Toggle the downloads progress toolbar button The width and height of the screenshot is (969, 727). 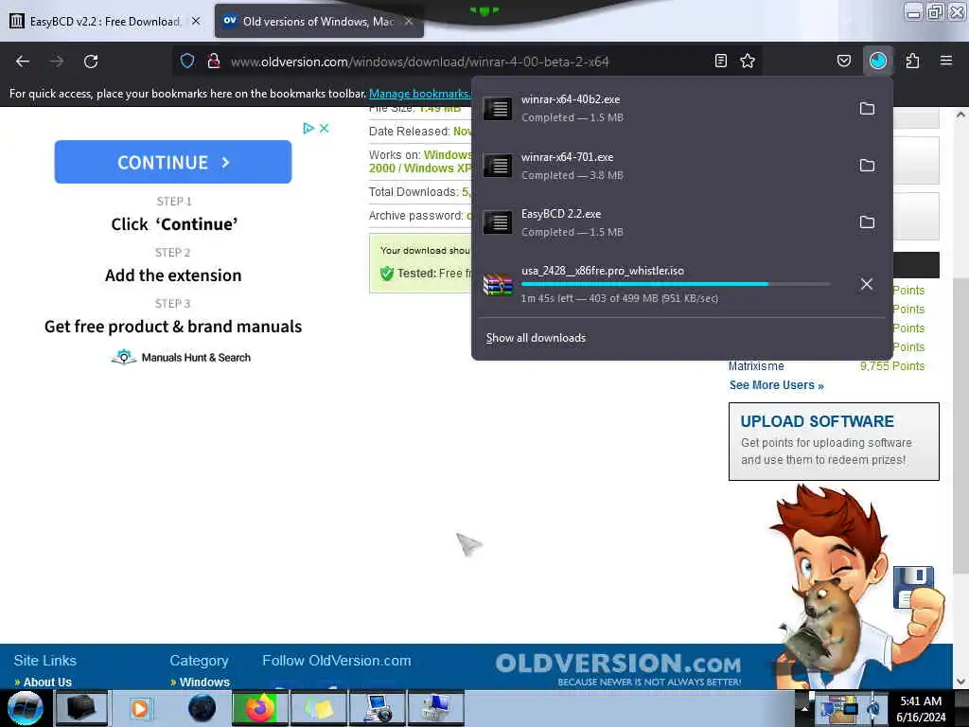(878, 61)
